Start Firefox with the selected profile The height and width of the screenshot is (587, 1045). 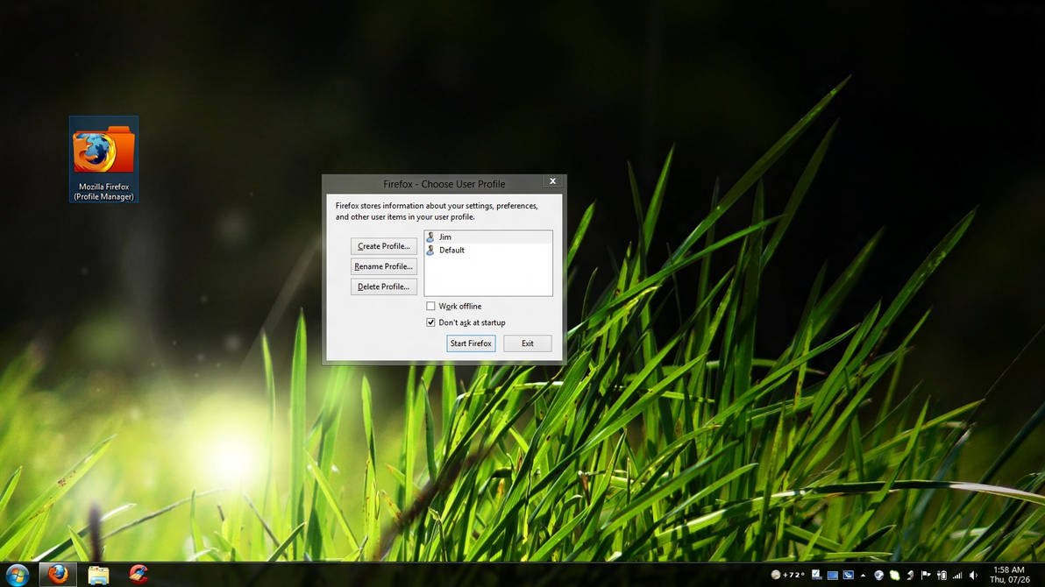[471, 343]
